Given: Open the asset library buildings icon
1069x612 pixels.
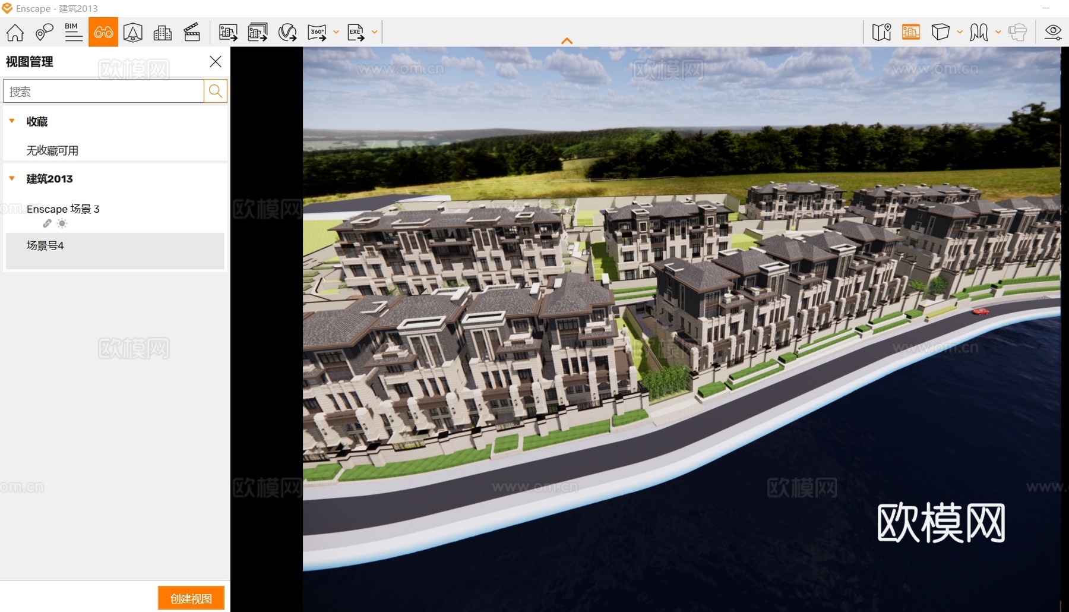Looking at the screenshot, I should pos(162,32).
